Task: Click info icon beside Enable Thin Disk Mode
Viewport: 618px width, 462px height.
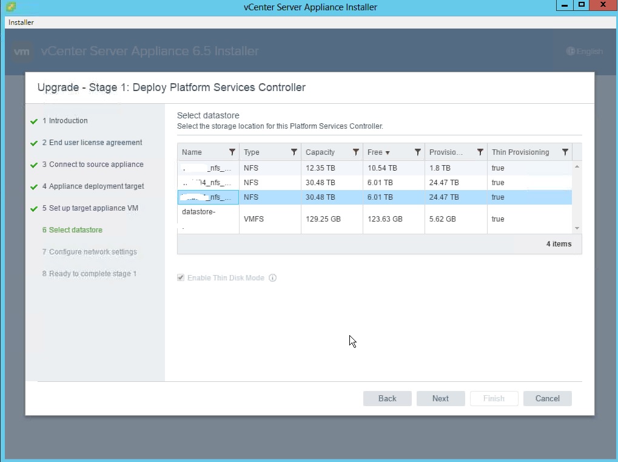Action: point(273,278)
